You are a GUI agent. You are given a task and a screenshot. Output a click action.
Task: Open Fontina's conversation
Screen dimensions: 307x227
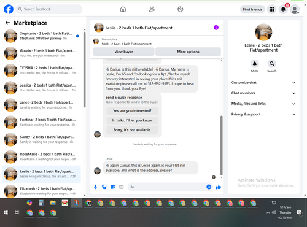[41, 122]
